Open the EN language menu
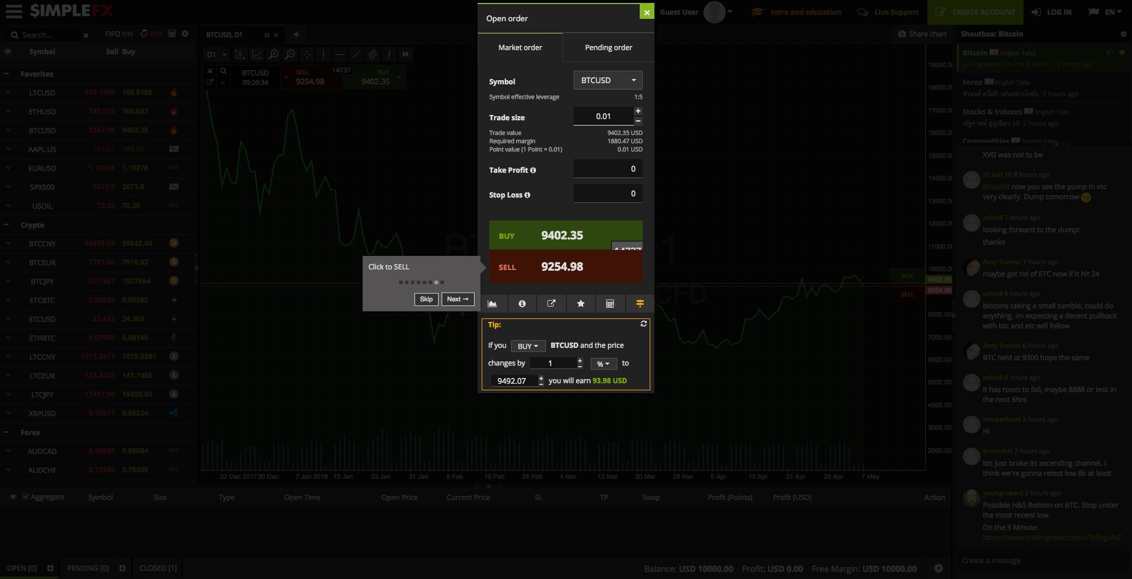 click(x=1105, y=12)
